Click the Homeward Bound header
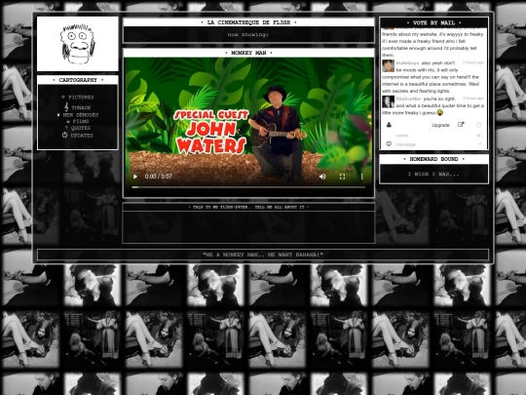 [433, 159]
